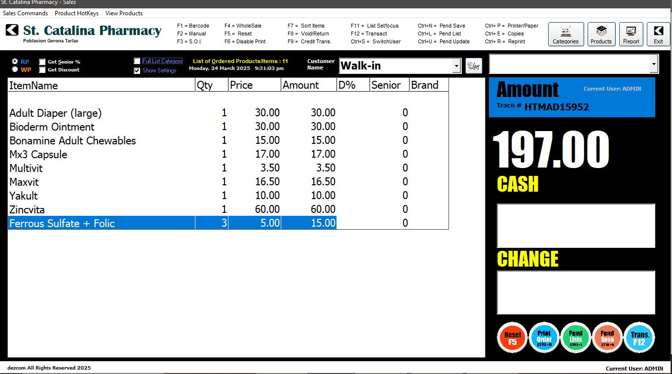Tick the Get Discount checkbox
This screenshot has height=374, width=672.
[42, 70]
